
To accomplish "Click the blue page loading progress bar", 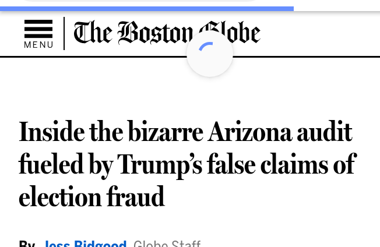I will point(146,9).
